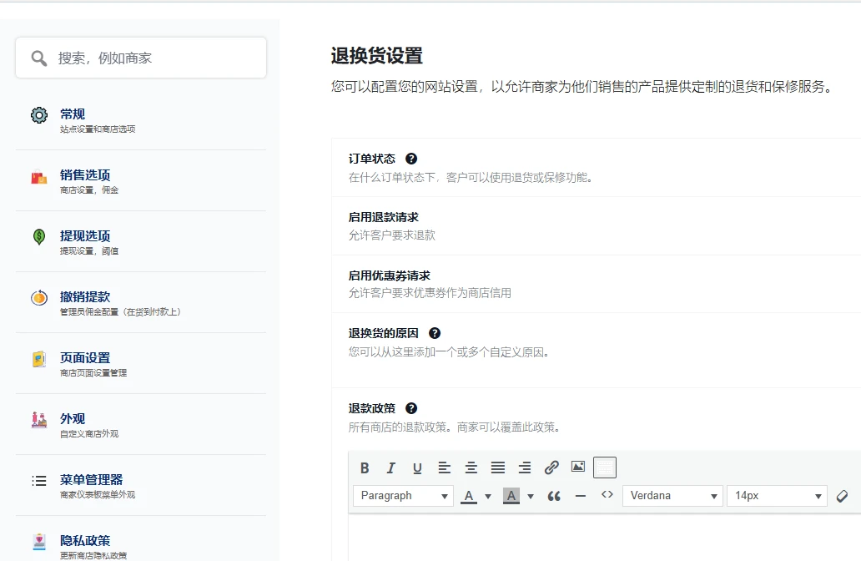Viewport: 861px width, 561px height.
Task: Insert a hyperlink in the refund policy
Action: pos(551,467)
